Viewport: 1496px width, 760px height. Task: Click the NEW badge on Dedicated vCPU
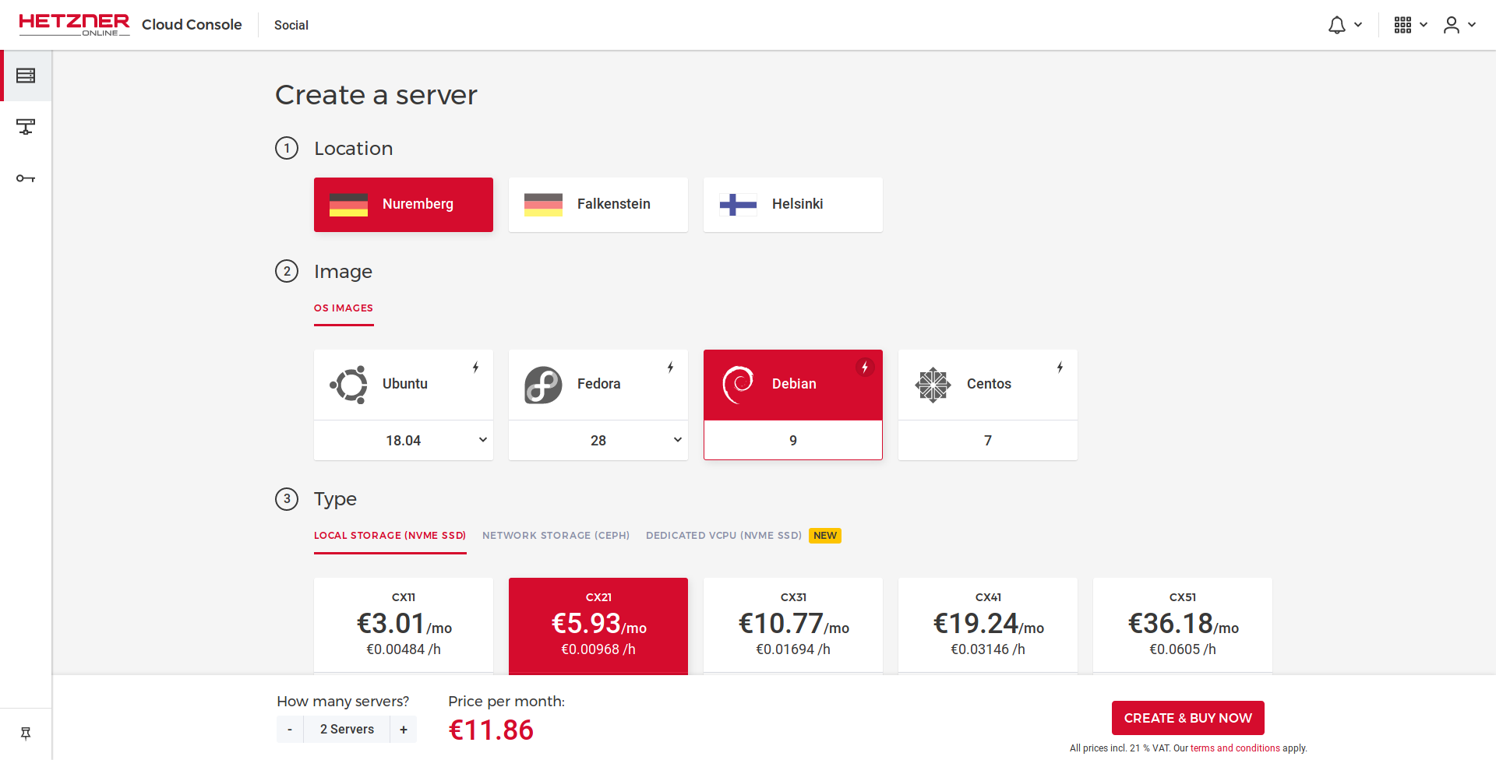(x=825, y=536)
